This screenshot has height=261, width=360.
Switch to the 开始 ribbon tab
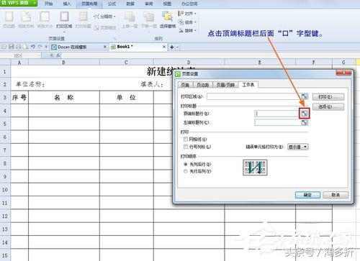click(x=48, y=4)
